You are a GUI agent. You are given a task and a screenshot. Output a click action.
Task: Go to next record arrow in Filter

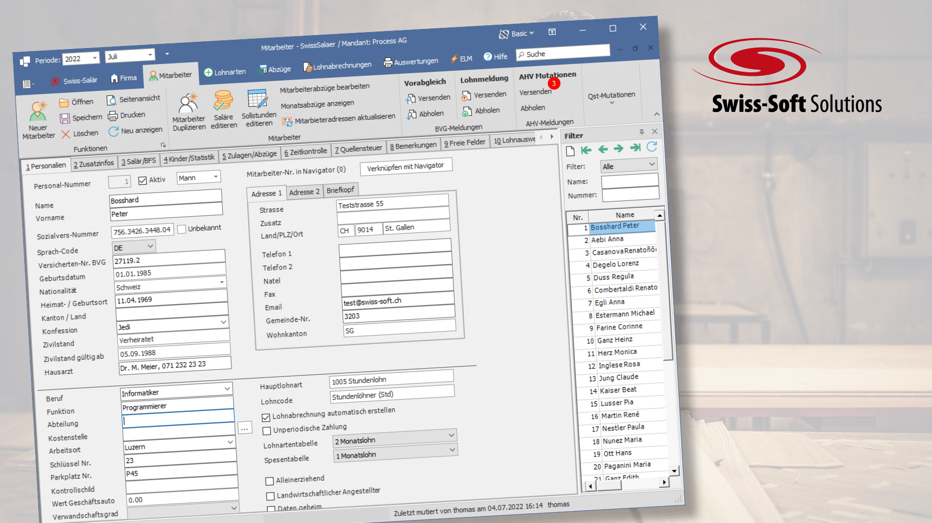click(x=619, y=148)
